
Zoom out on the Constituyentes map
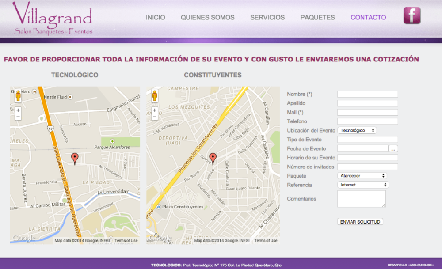click(x=155, y=117)
